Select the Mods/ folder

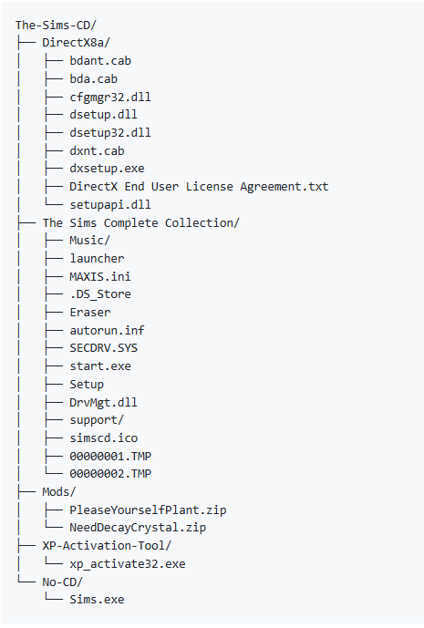click(x=59, y=492)
